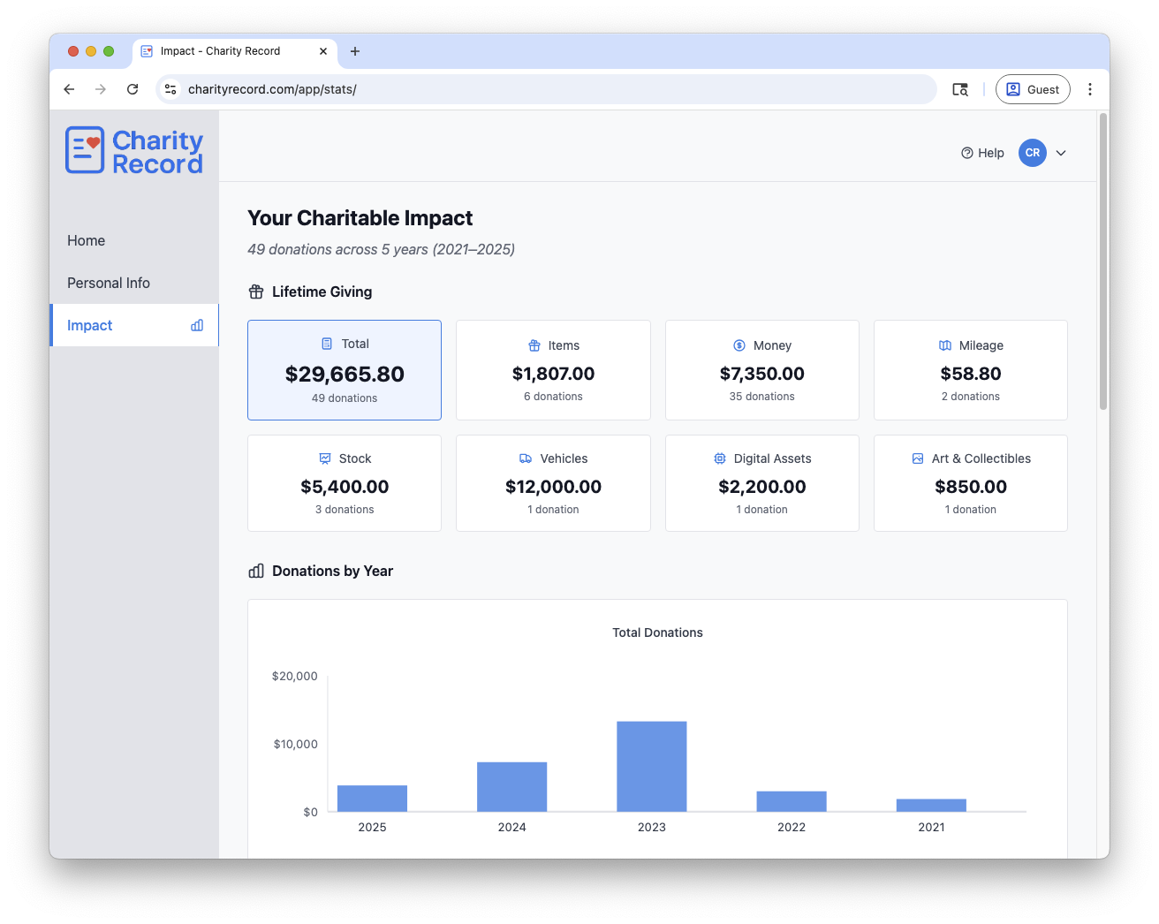Select the Total lifetime giving card
Viewport: 1159px width, 924px height.
click(x=345, y=370)
